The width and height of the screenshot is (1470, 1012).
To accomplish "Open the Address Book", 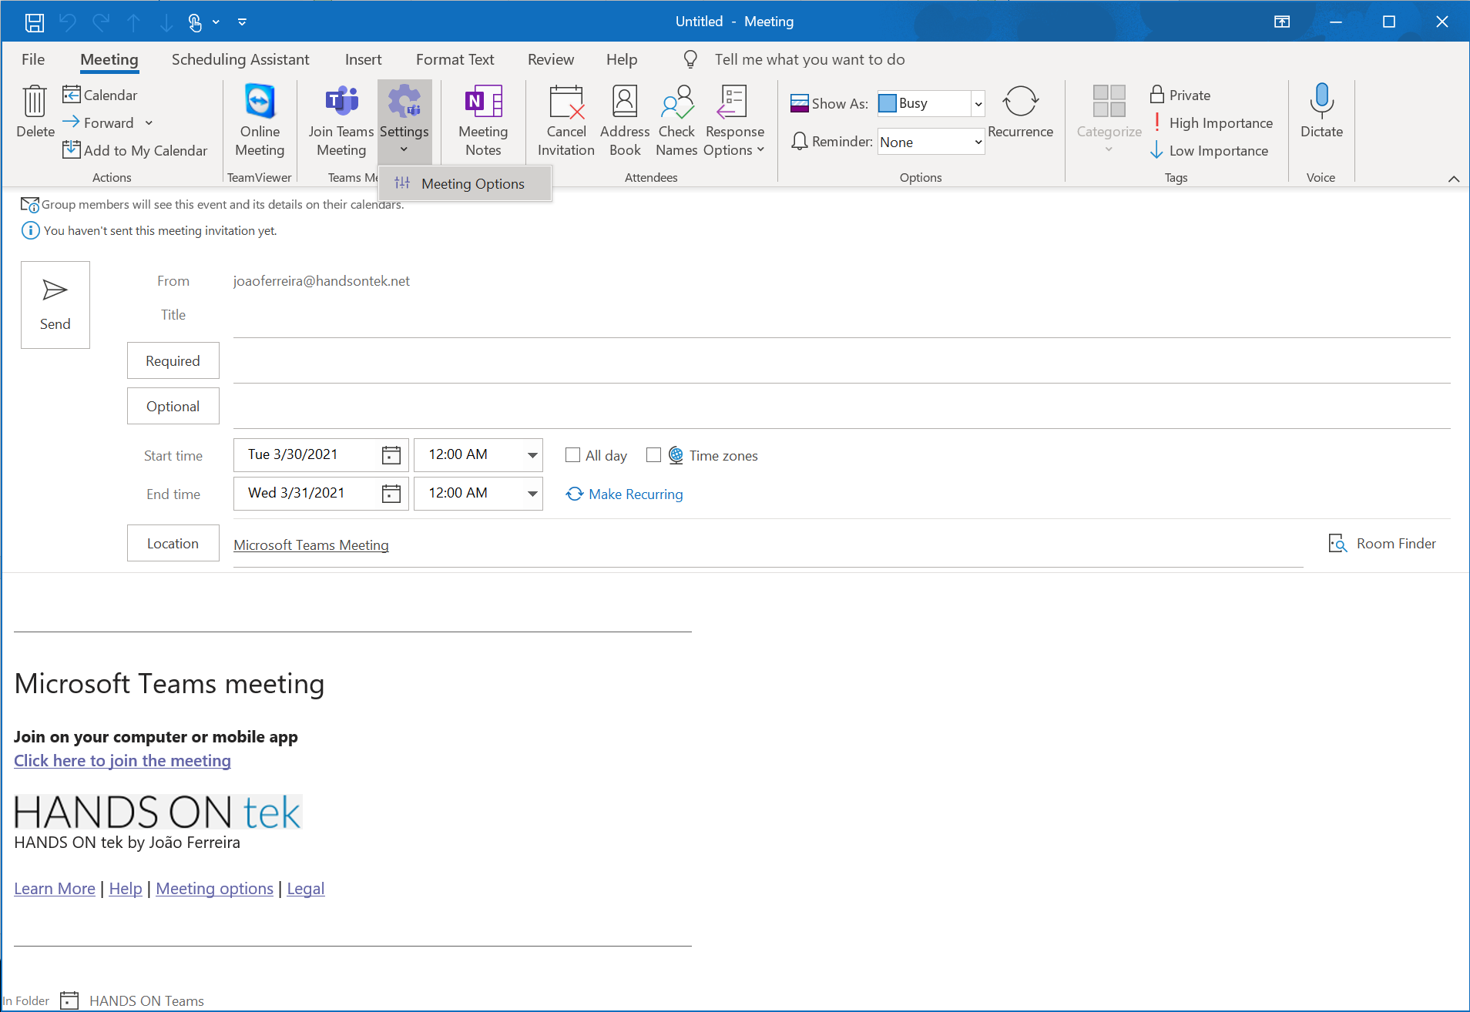I will pyautogui.click(x=624, y=119).
